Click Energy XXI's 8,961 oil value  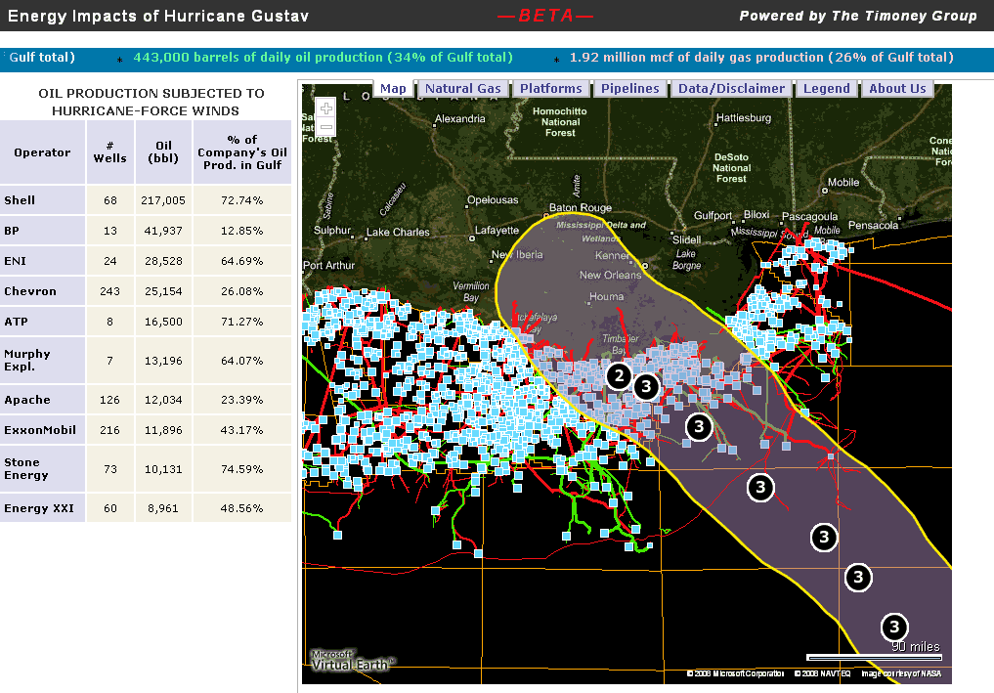(163, 508)
